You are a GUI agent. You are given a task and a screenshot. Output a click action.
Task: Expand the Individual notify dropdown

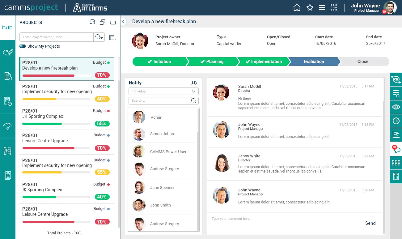(x=194, y=91)
